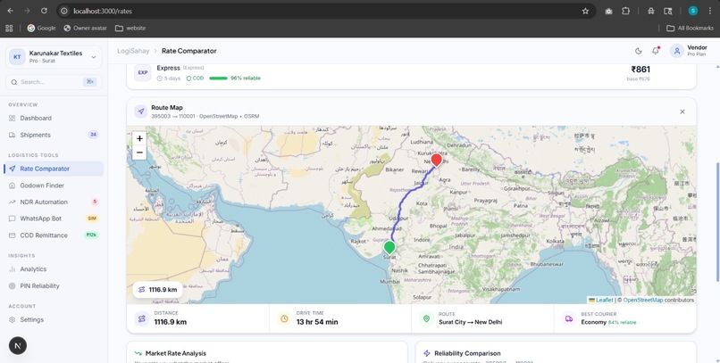Open the OpenStreetMap attribution link
The image size is (720, 363).
pos(643,301)
